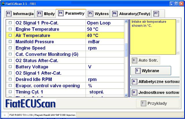
Task: Enable the Engine Speed checkbox
Action: pos(10,48)
